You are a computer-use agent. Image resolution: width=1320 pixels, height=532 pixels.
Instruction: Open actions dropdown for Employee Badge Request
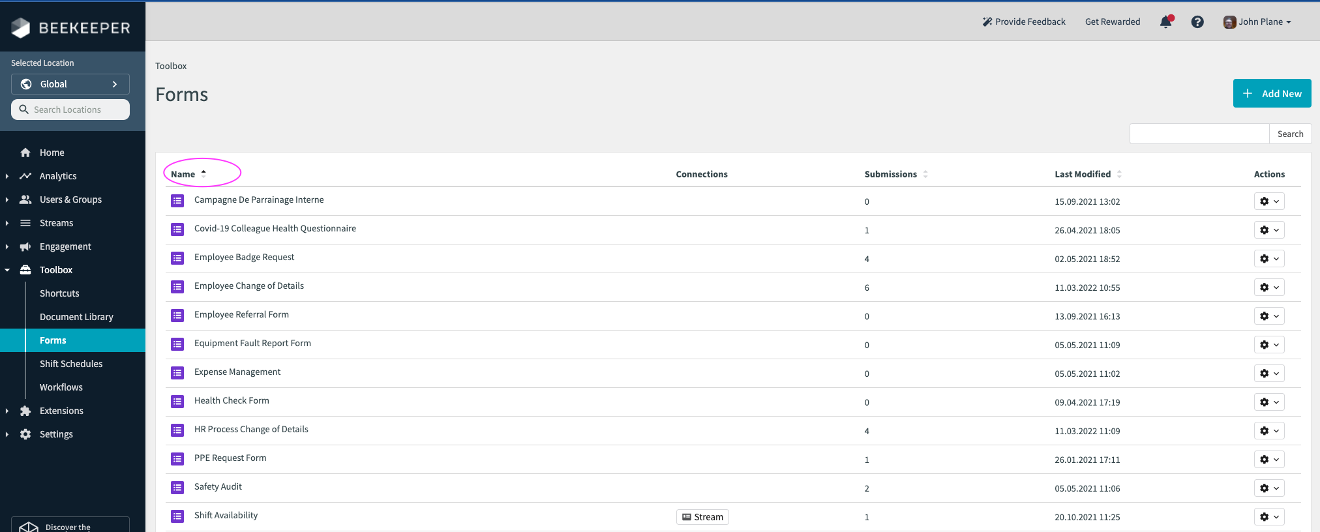coord(1269,259)
